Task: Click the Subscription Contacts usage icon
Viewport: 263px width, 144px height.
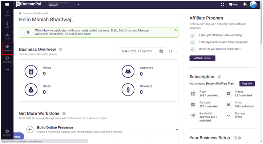Action: tap(193, 105)
